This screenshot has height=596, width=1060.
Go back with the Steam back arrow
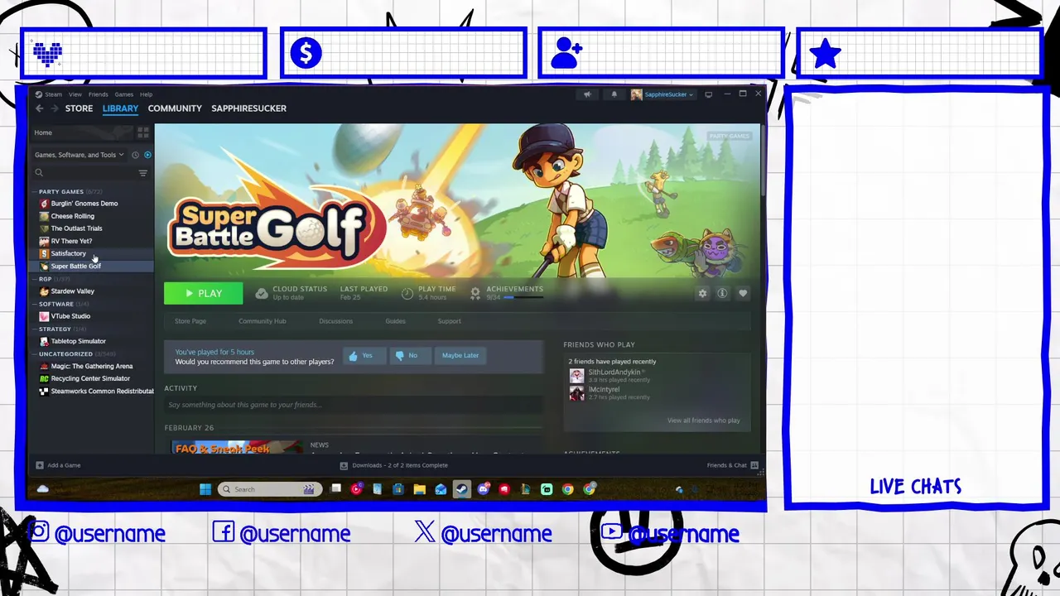pyautogui.click(x=39, y=108)
